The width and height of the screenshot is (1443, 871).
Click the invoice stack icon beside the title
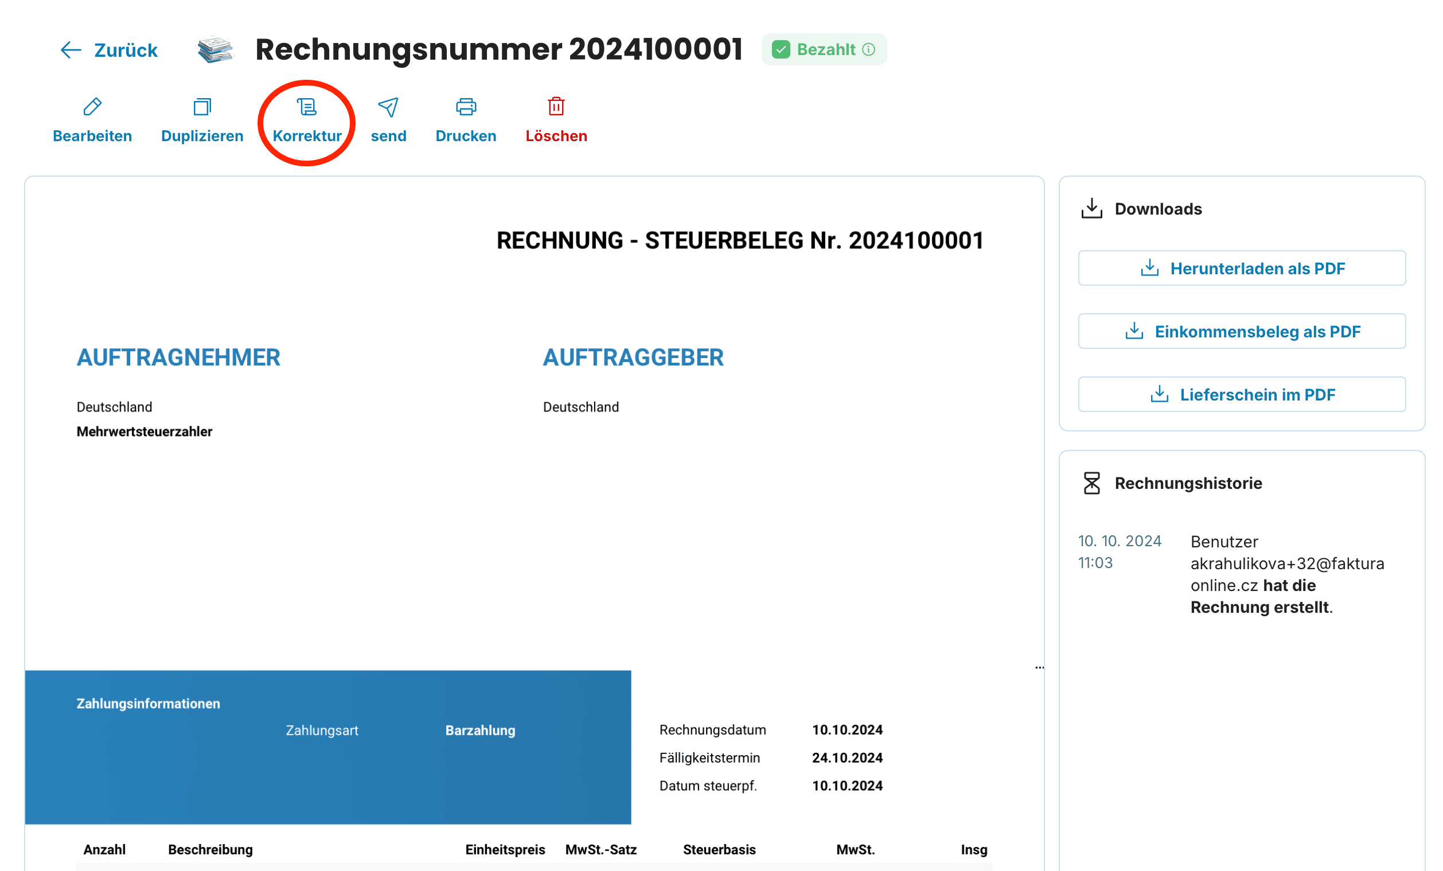(x=215, y=49)
